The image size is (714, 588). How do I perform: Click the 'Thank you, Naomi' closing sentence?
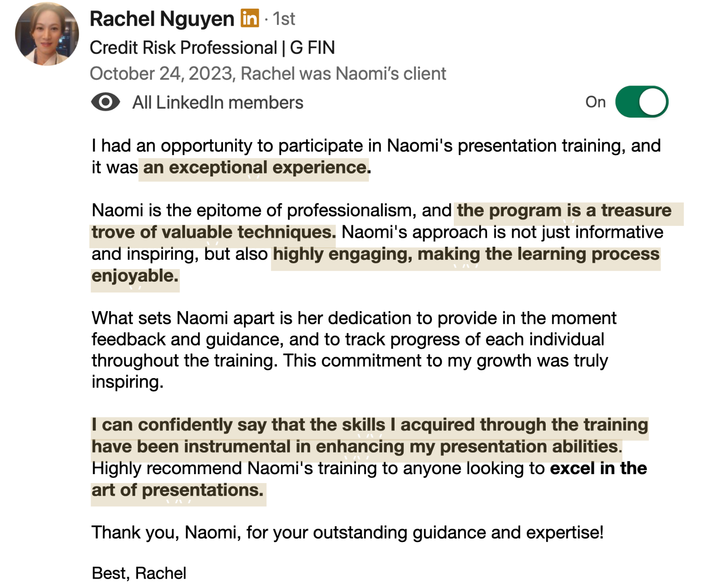[x=347, y=532]
